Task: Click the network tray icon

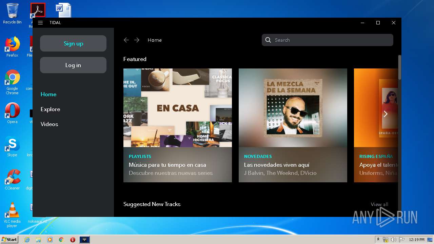Action: point(386,240)
